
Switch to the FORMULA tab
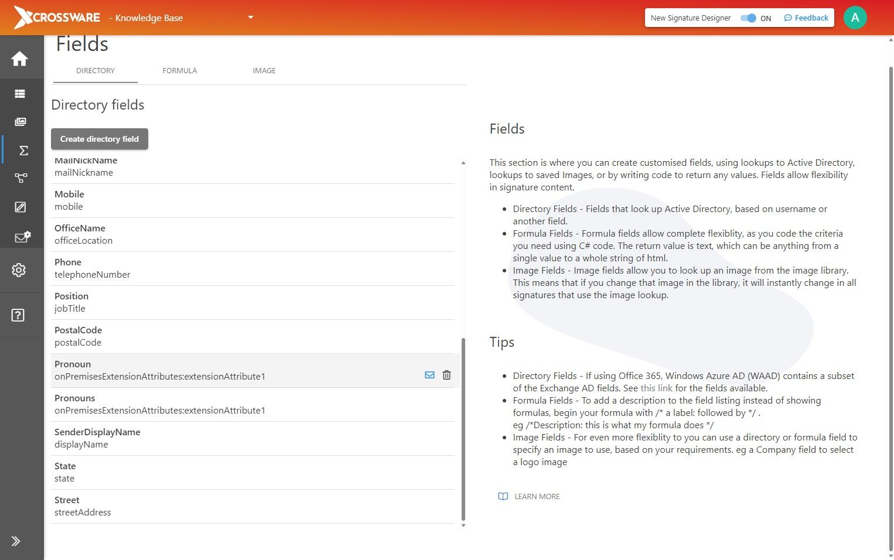tap(180, 71)
